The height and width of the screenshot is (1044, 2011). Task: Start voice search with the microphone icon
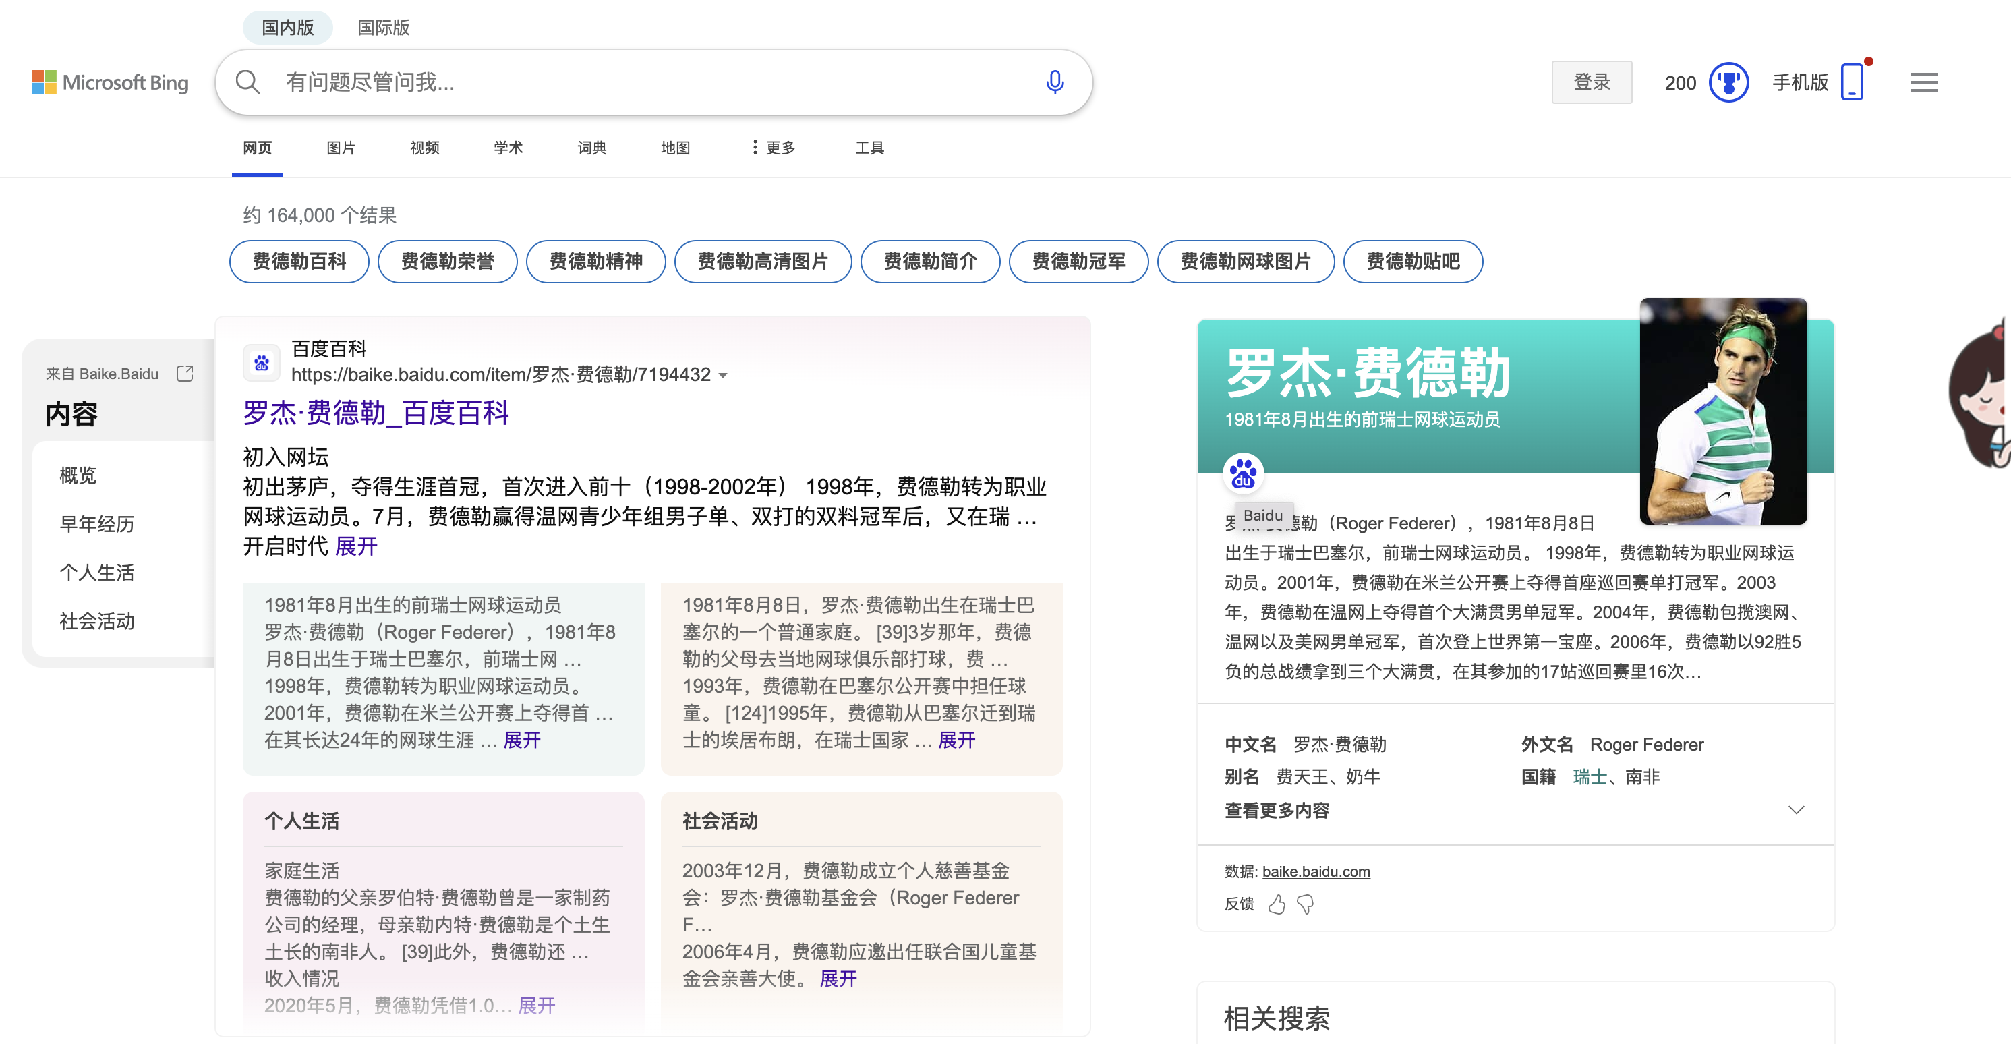[1055, 82]
